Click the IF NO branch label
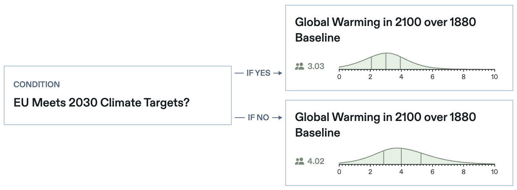Screen dimensions: 517x190 tap(258, 118)
